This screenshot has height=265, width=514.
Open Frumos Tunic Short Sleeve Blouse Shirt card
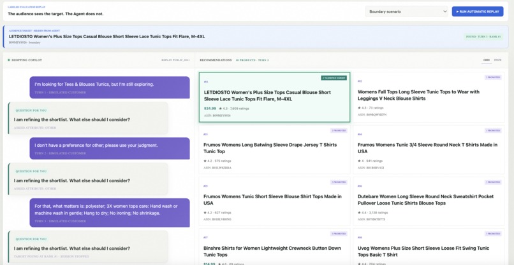(274, 201)
